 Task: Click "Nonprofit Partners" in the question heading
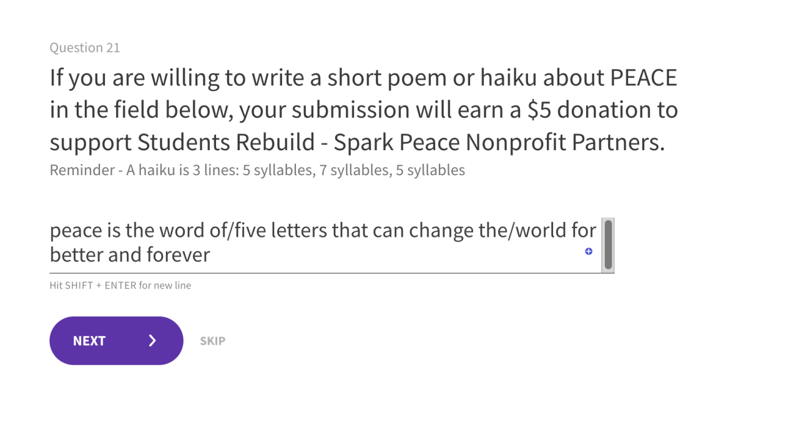coord(565,143)
